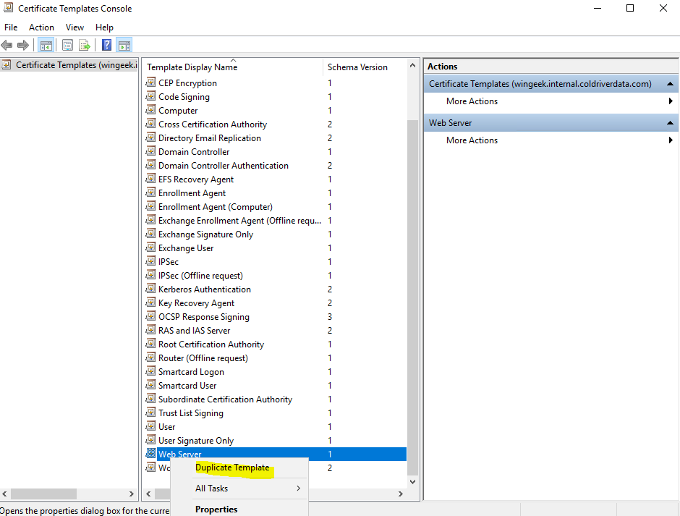This screenshot has width=680, height=516.
Task: Toggle the Show/Hide Action Pane toolbar icon
Action: coord(124,45)
